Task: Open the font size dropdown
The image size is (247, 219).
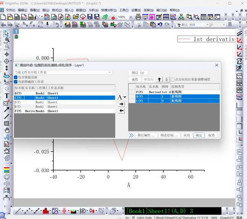Action: click(224, 25)
